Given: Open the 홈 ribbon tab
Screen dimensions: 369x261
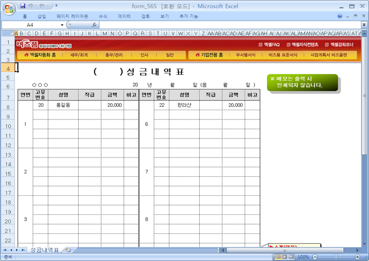Looking at the screenshot, I should click(x=25, y=16).
